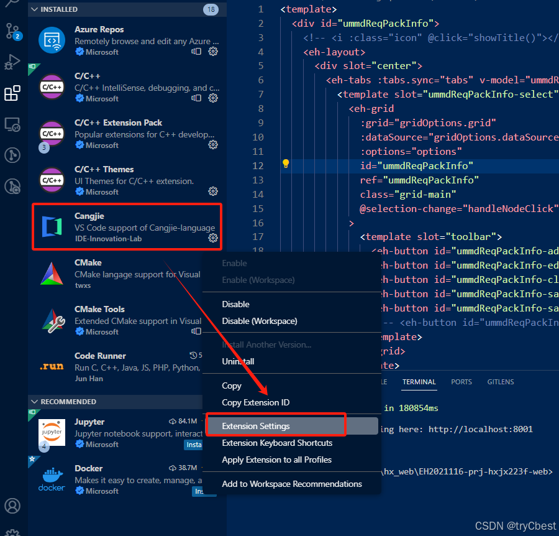Select Copy Extension ID

256,402
